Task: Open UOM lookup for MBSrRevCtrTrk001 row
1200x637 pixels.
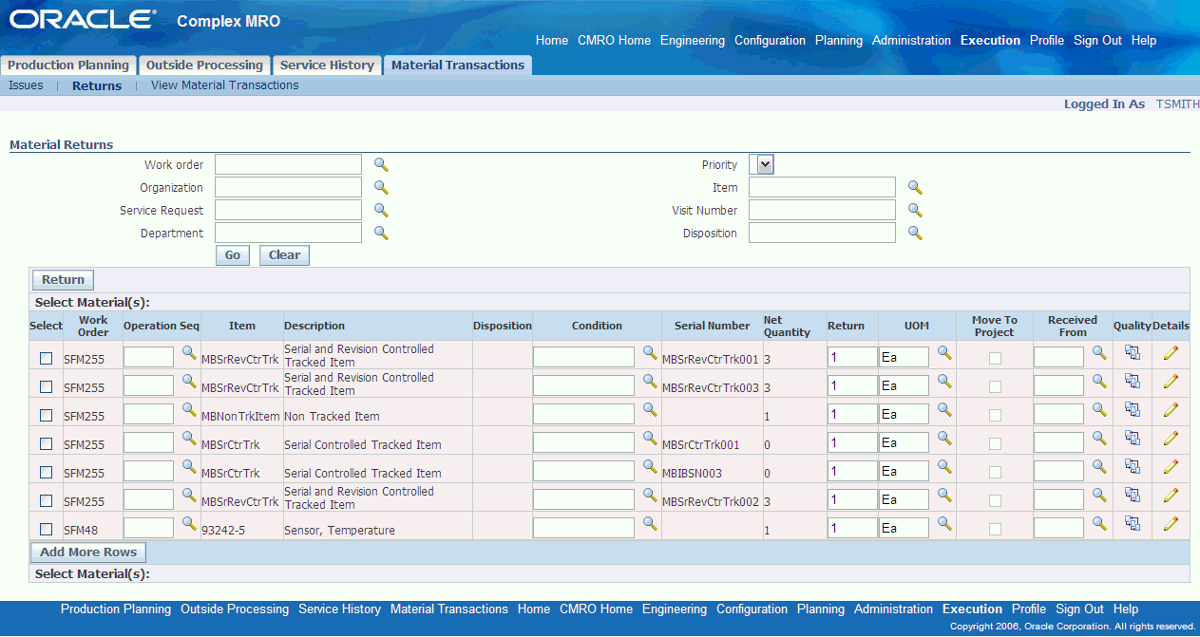Action: 944,352
